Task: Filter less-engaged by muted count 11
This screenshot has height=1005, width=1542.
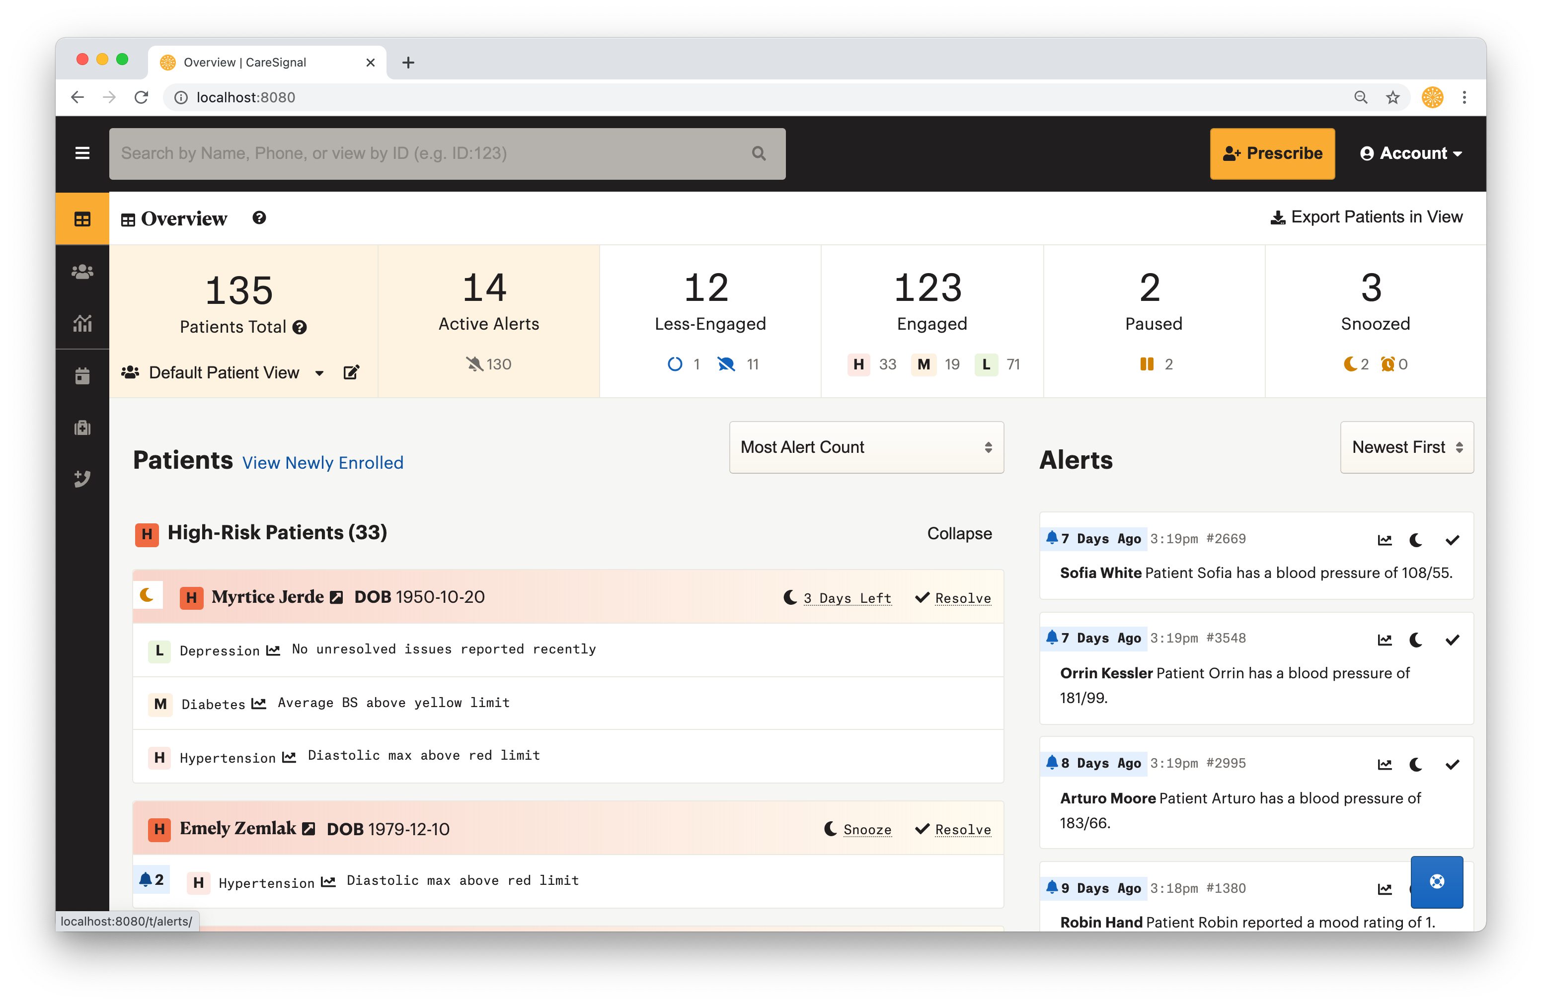Action: (x=738, y=364)
